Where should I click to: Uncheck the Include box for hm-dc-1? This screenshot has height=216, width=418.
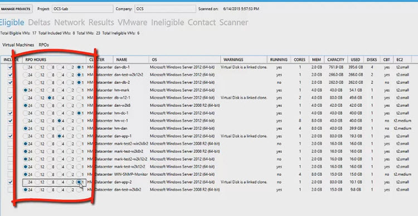tap(10, 113)
